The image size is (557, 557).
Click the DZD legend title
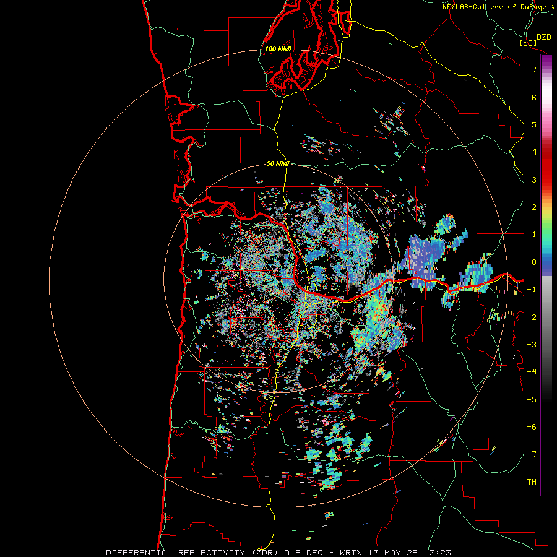point(544,37)
